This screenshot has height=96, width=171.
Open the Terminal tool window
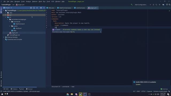[29, 89]
